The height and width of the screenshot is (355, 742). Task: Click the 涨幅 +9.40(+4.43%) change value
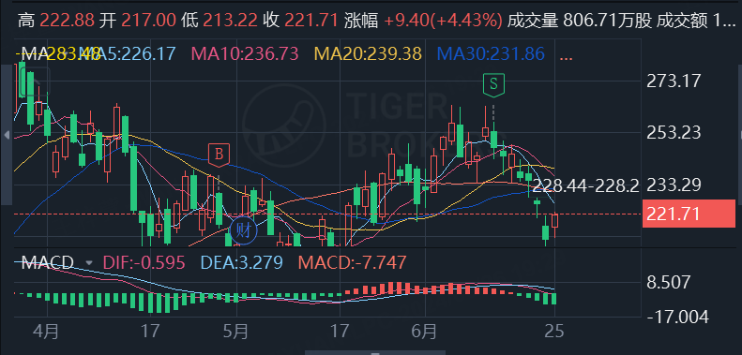click(423, 21)
